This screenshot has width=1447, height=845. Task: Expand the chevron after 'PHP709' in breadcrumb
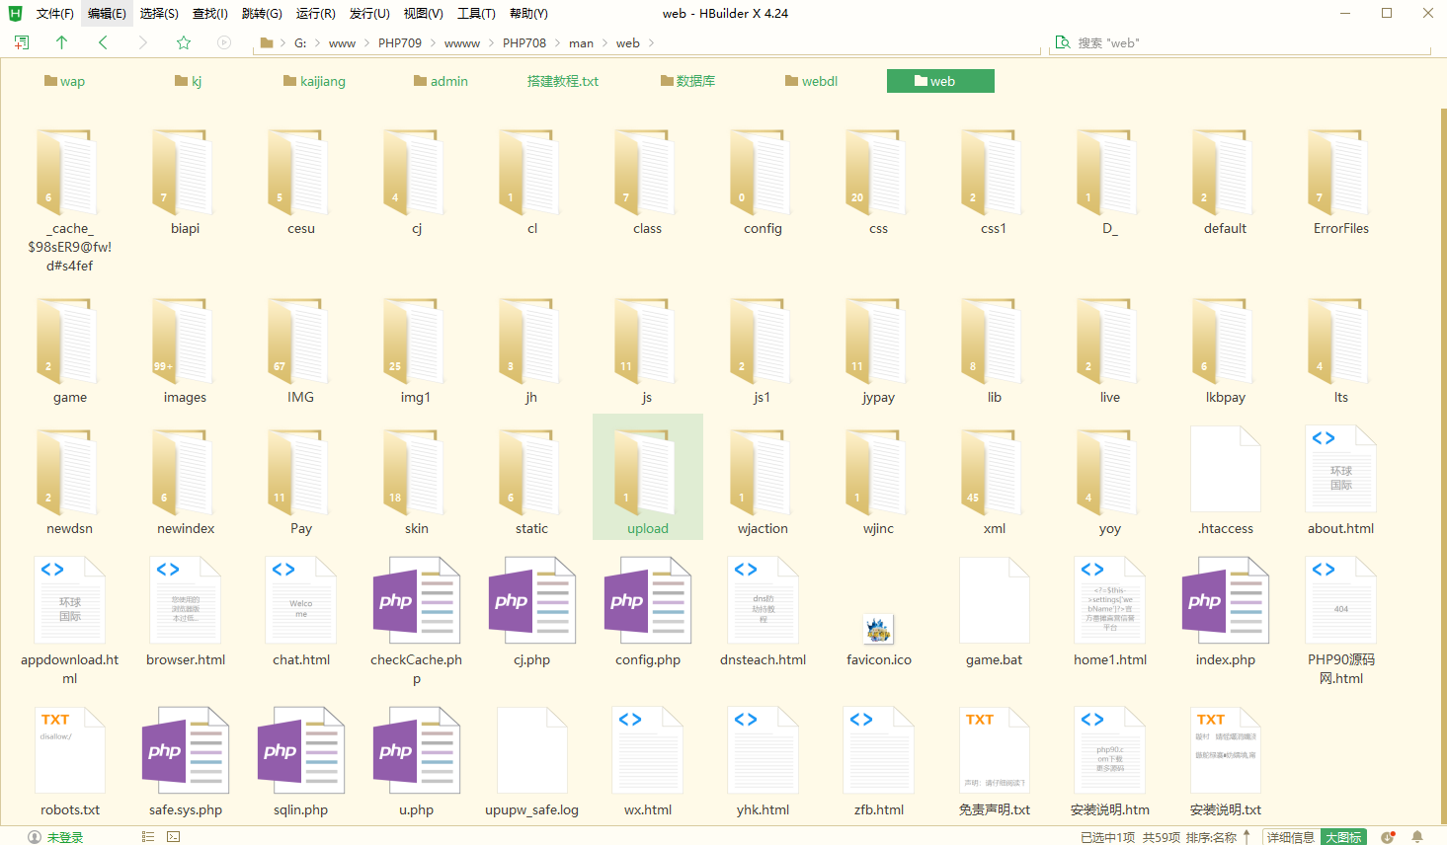[433, 43]
